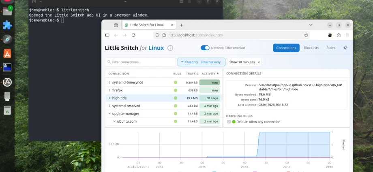Click the Bytes sent value 76.9 kB
This screenshot has width=373, height=172.
[264, 100]
